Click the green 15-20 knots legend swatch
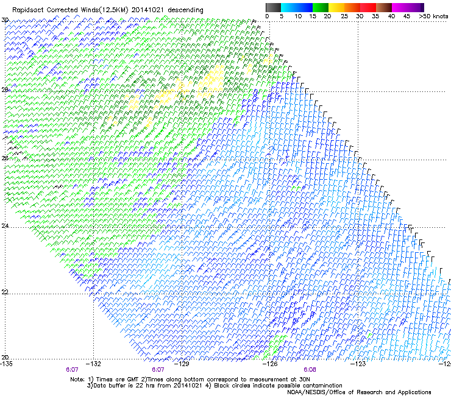This screenshot has width=451, height=396. [321, 7]
